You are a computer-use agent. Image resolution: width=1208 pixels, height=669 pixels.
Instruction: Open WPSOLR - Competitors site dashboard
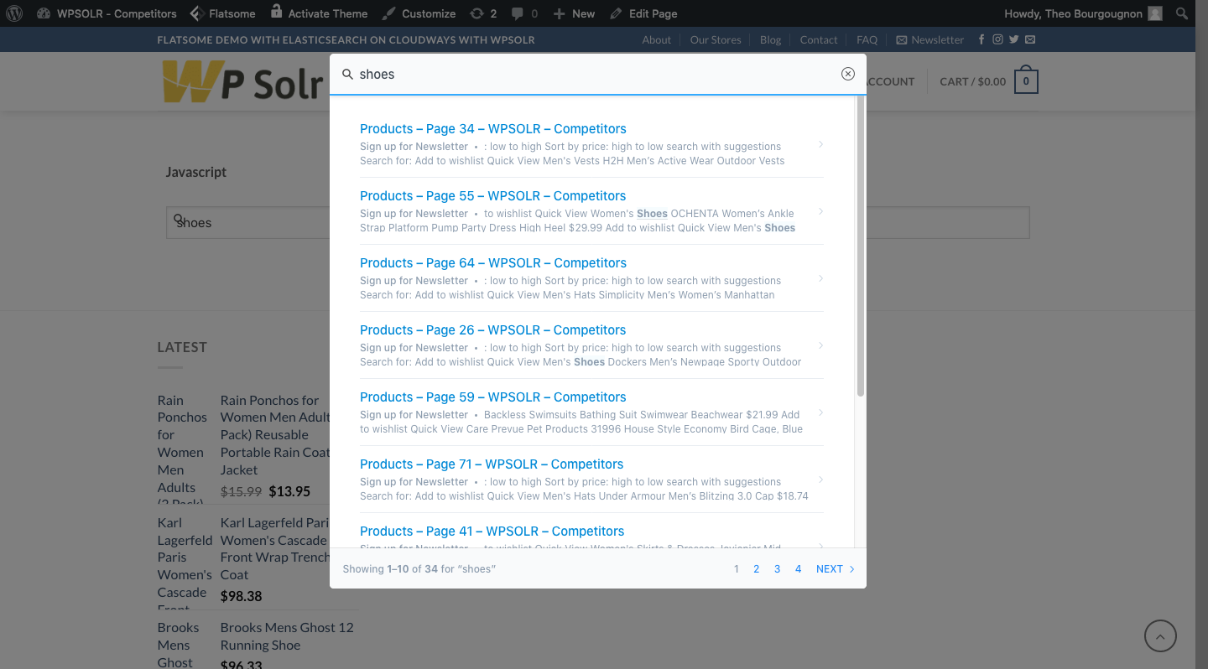107,13
